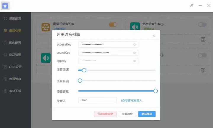
Task: Click the appkey password field
Action: [x=108, y=61]
